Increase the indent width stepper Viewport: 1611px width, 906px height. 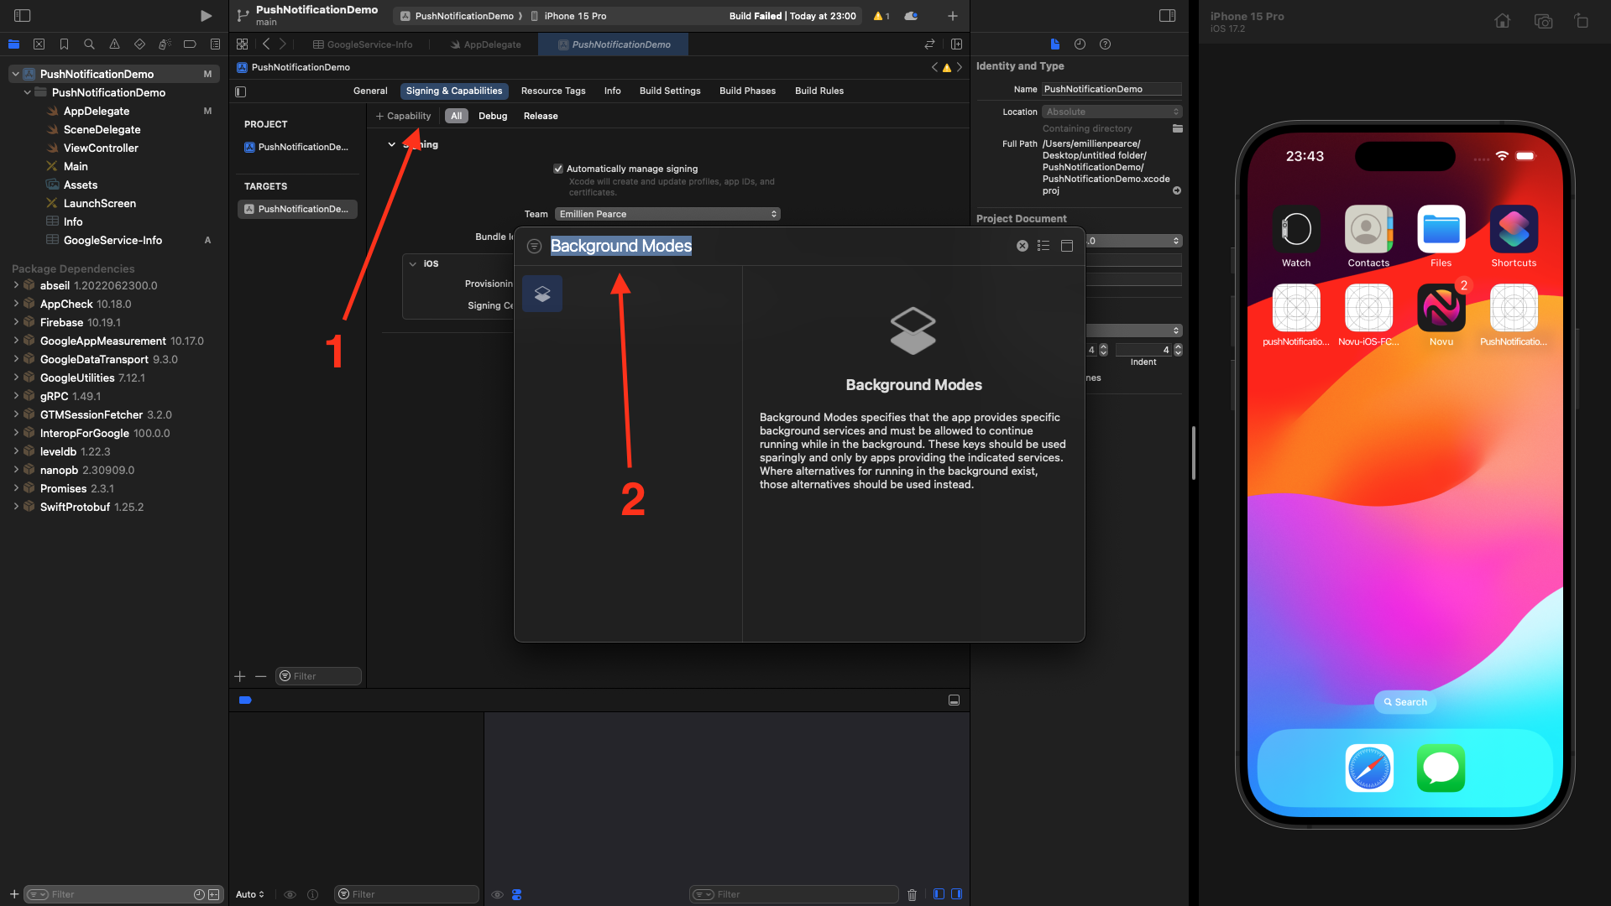point(1178,346)
